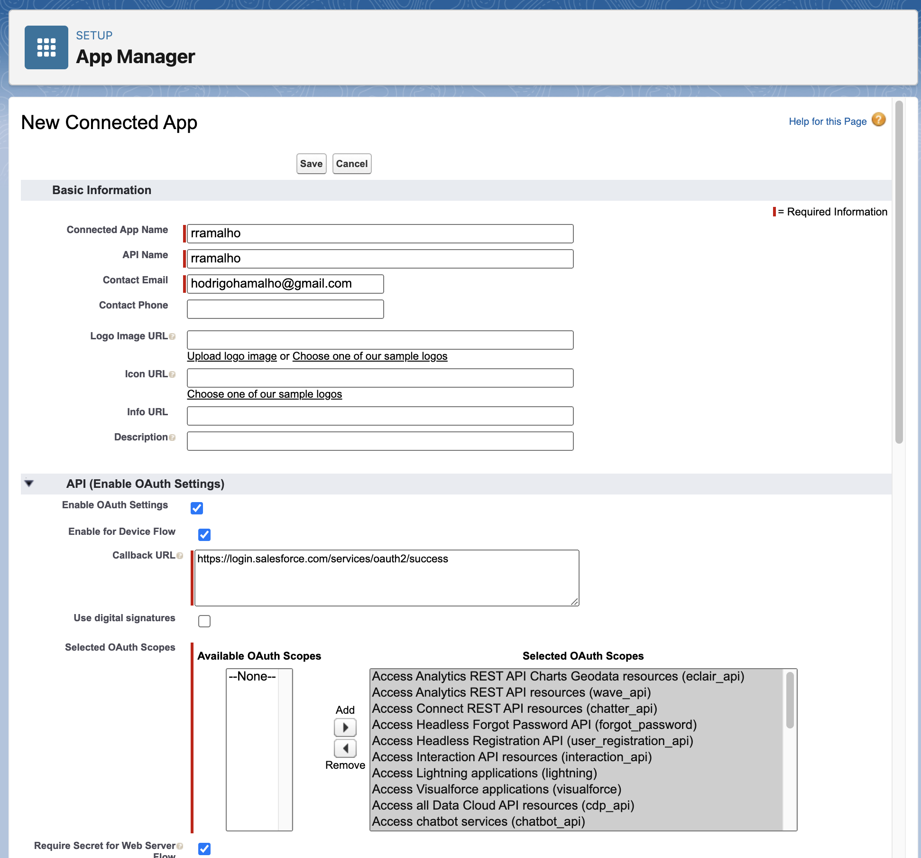Toggle Enable for Device Flow checkbox

pos(204,535)
